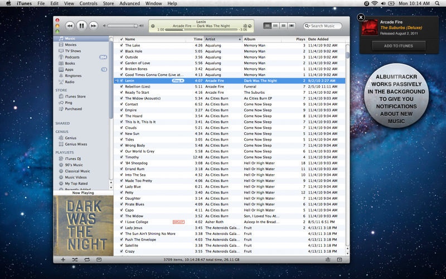
Task: Click the Add to iTunes button
Action: pos(399,46)
